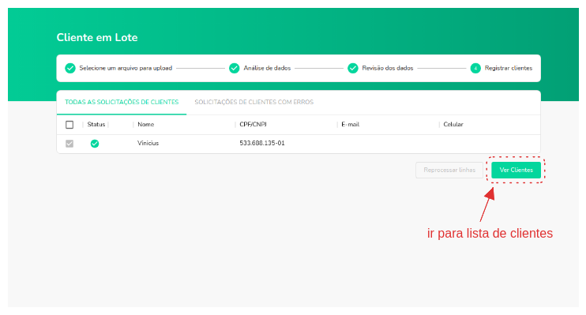Screen dimensions: 586x315
Task: Click the CPF value '533.688.135-01'
Action: 262,143
